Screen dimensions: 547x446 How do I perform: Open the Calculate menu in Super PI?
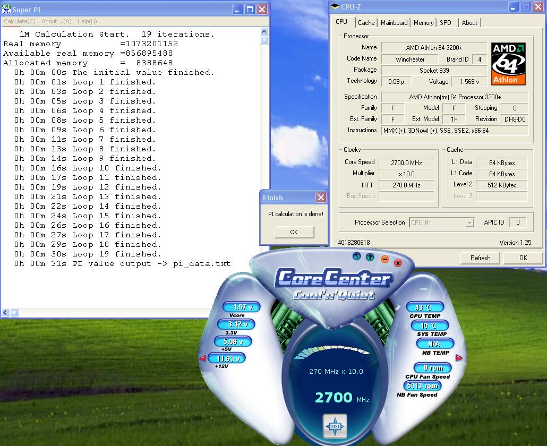tap(20, 21)
